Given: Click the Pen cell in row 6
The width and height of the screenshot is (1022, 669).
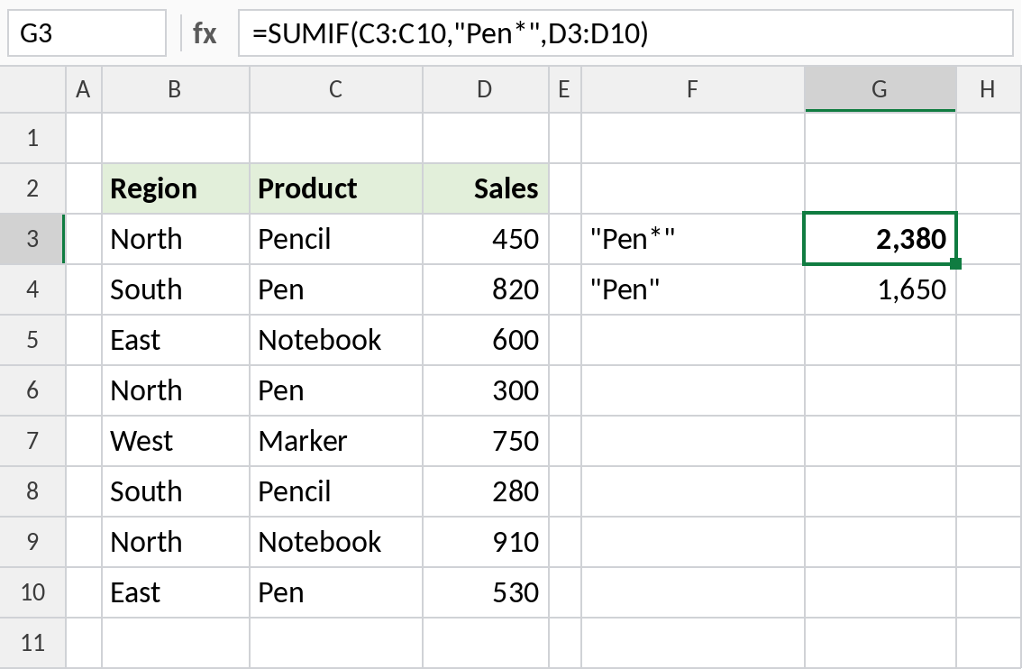Looking at the screenshot, I should pos(335,390).
